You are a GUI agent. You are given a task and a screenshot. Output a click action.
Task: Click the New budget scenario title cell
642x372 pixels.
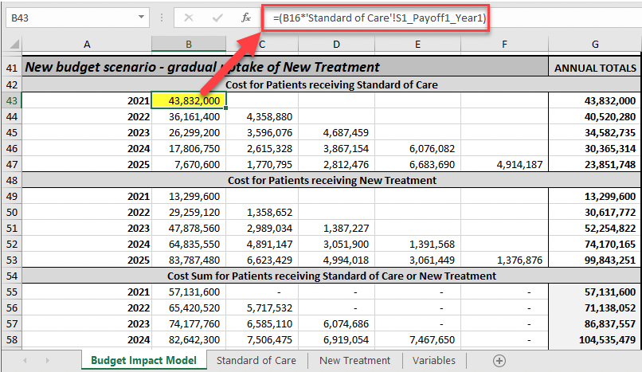pyautogui.click(x=285, y=67)
